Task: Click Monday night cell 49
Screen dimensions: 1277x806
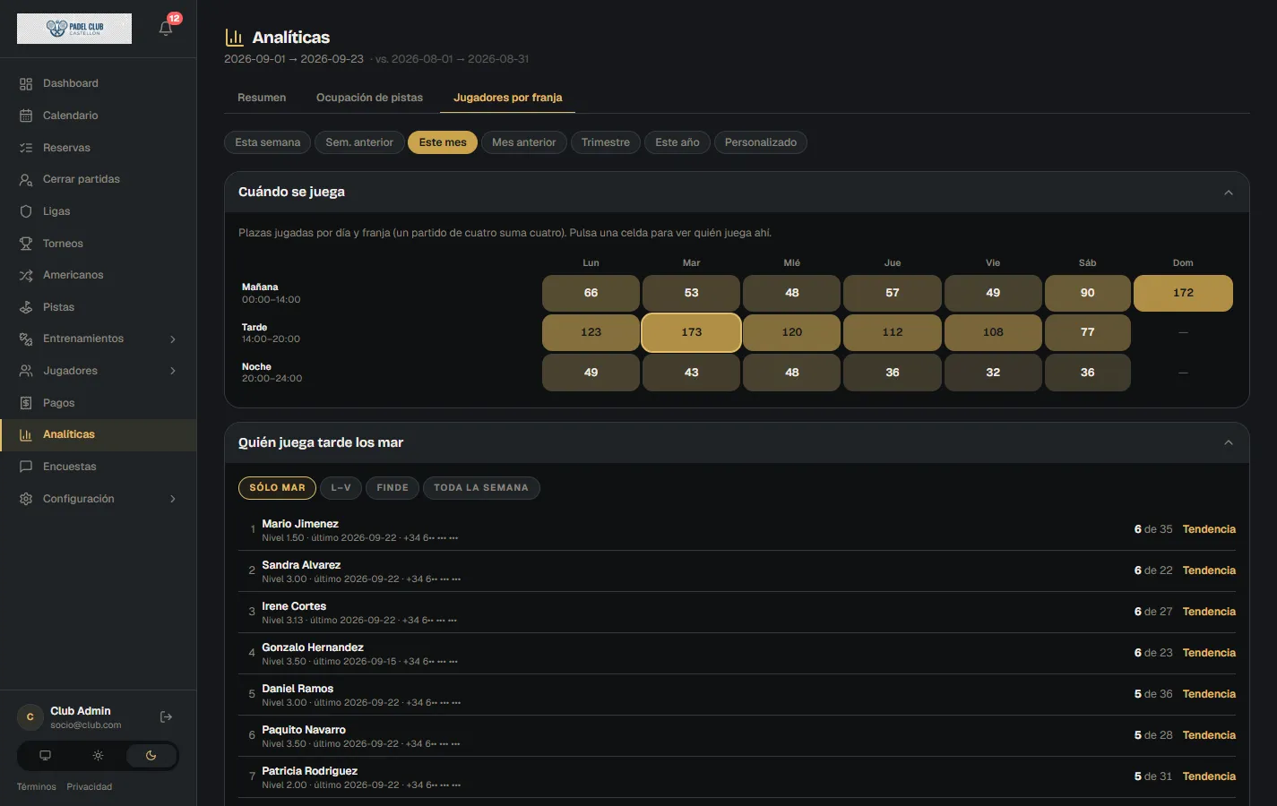Action: [591, 373]
